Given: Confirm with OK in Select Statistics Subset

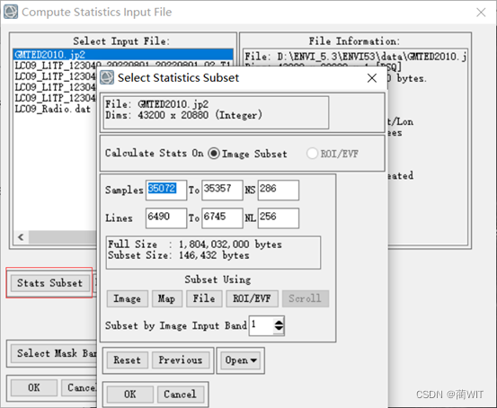Looking at the screenshot, I should coord(130,395).
